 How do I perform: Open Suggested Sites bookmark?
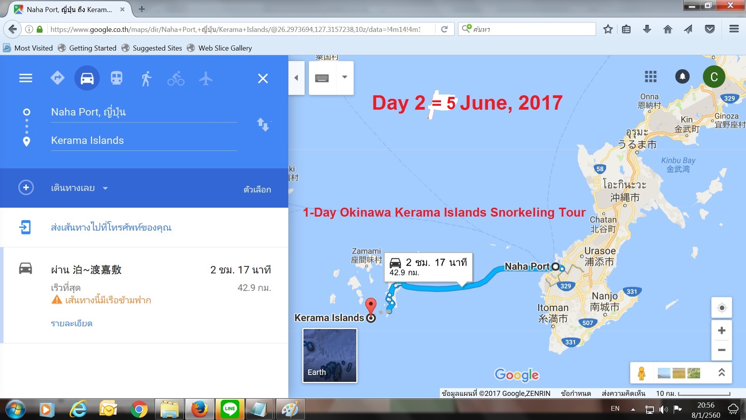(152, 48)
